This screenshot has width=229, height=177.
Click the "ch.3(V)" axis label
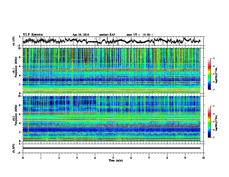[x=14, y=148]
